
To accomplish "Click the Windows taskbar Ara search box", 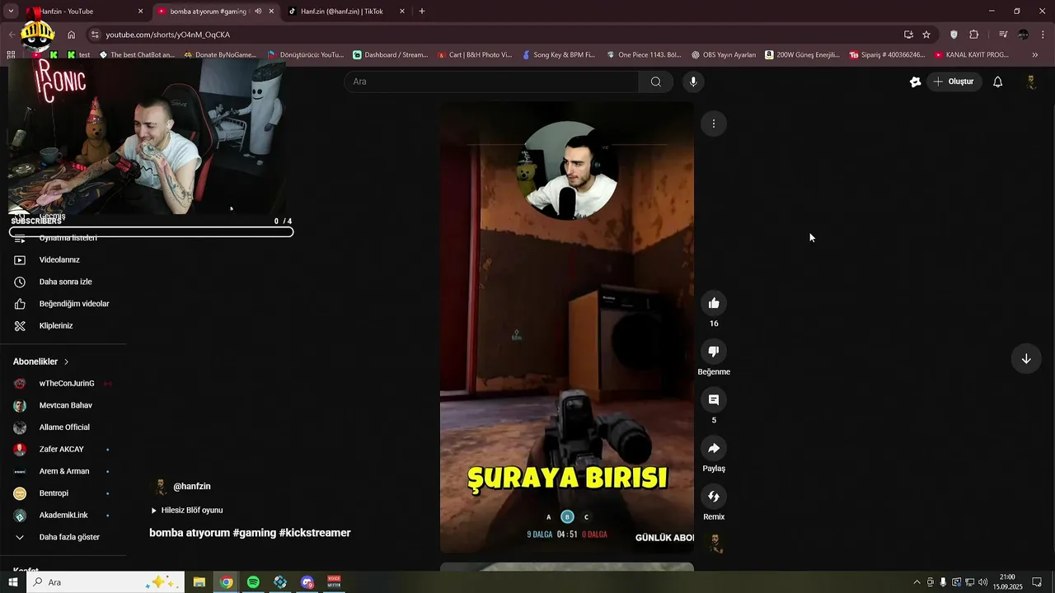I will click(105, 582).
